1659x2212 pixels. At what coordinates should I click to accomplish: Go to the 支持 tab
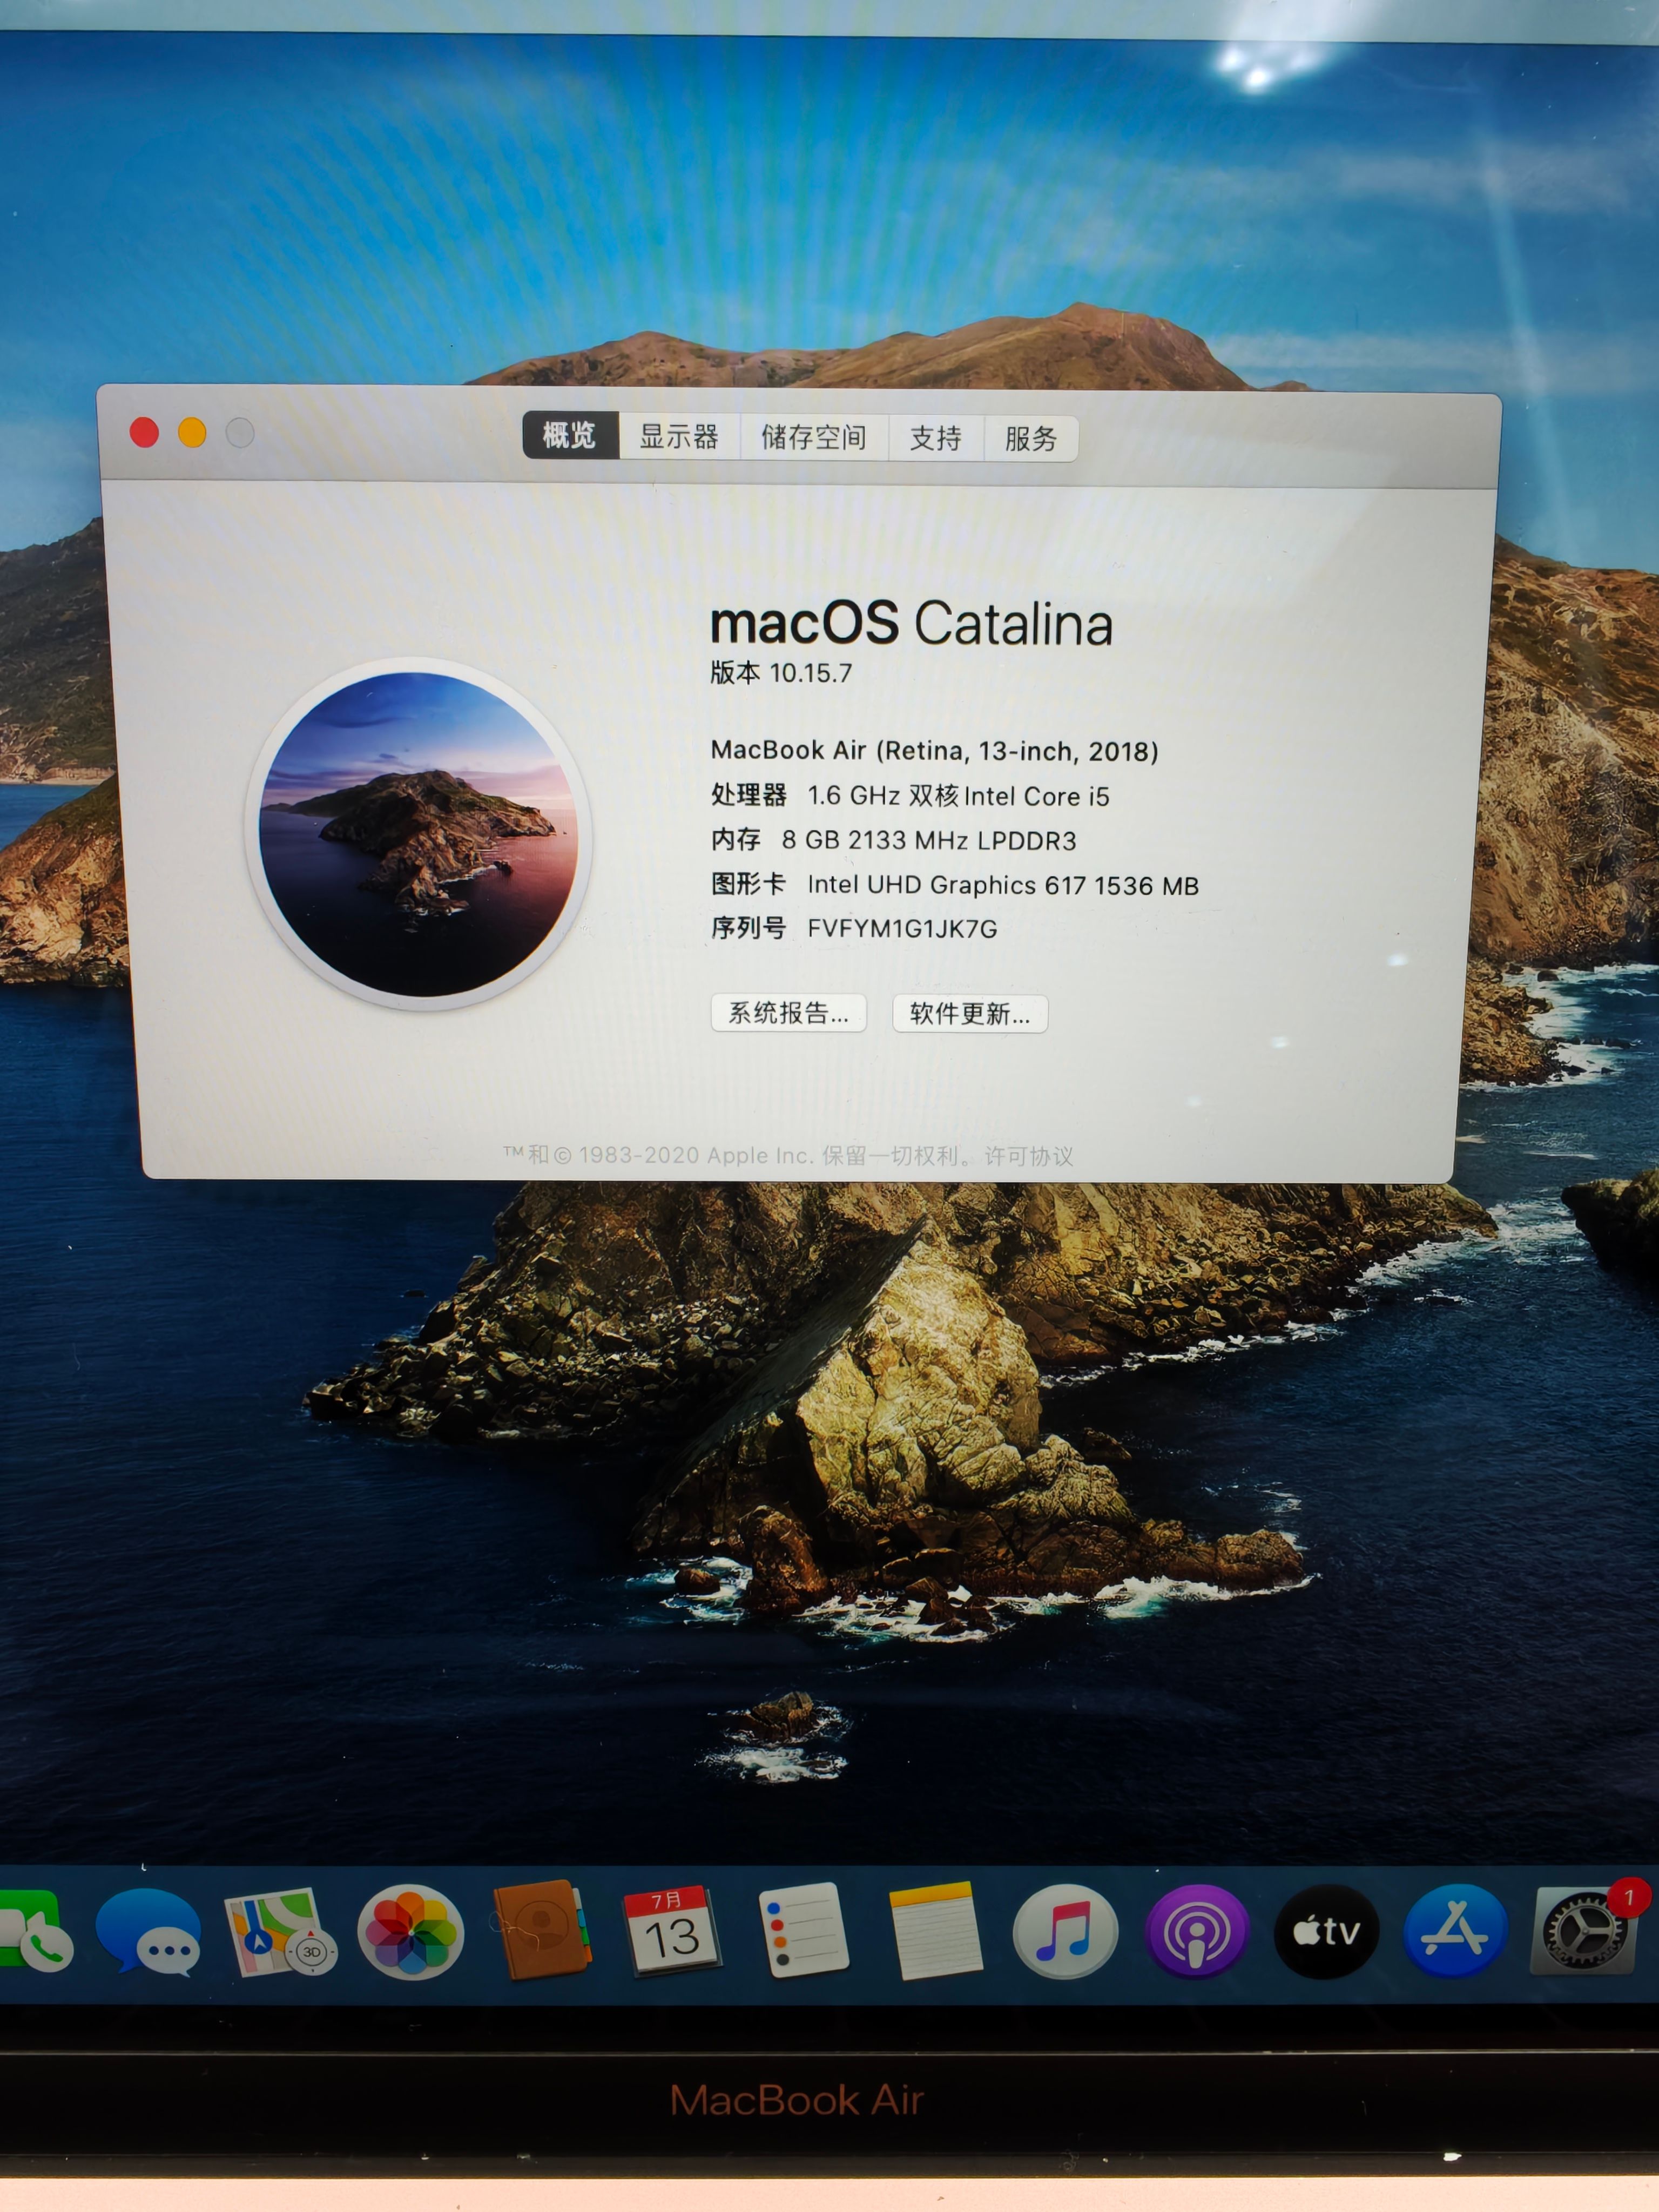click(936, 439)
